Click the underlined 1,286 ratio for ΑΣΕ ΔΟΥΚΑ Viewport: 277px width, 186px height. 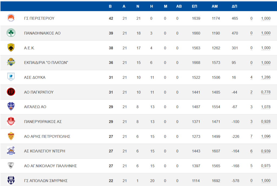point(266,78)
